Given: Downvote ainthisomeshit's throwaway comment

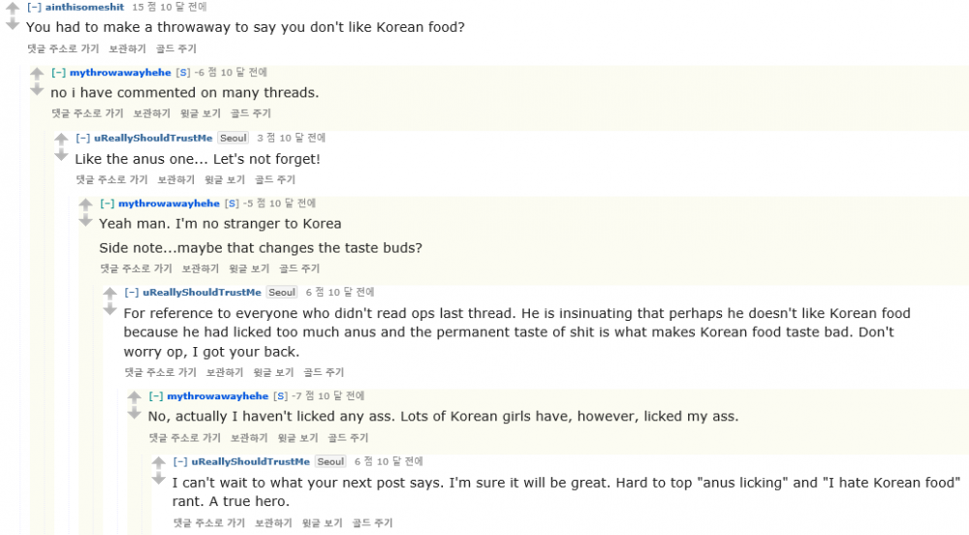Looking at the screenshot, I should [12, 24].
